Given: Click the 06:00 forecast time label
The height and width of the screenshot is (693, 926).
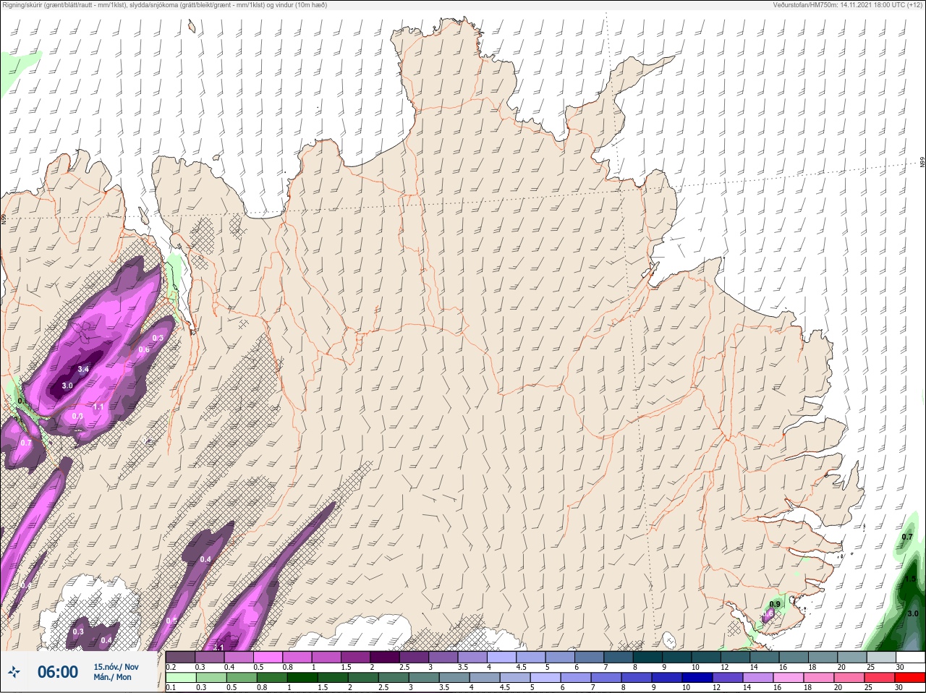Looking at the screenshot, I should click(58, 672).
